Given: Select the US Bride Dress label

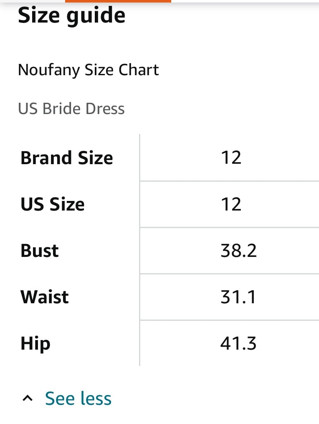Looking at the screenshot, I should pyautogui.click(x=71, y=109).
